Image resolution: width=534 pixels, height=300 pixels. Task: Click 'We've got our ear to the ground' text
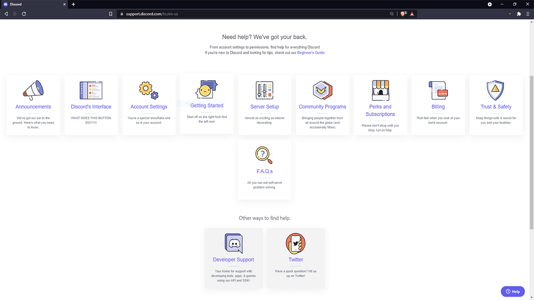(x=33, y=122)
